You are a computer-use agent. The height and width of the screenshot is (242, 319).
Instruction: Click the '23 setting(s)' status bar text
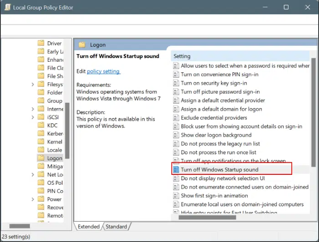coord(16,237)
